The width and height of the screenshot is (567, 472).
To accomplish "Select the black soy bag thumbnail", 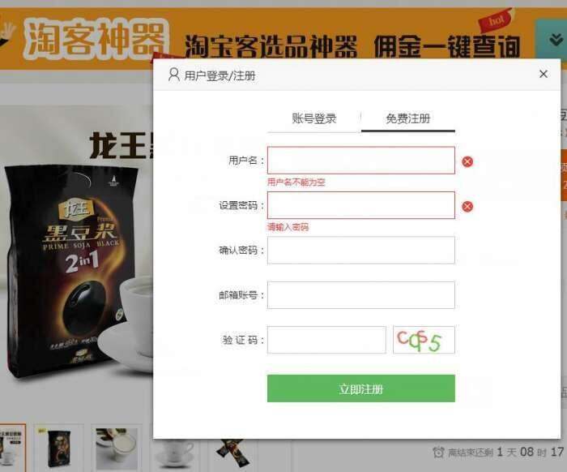I will 58,448.
